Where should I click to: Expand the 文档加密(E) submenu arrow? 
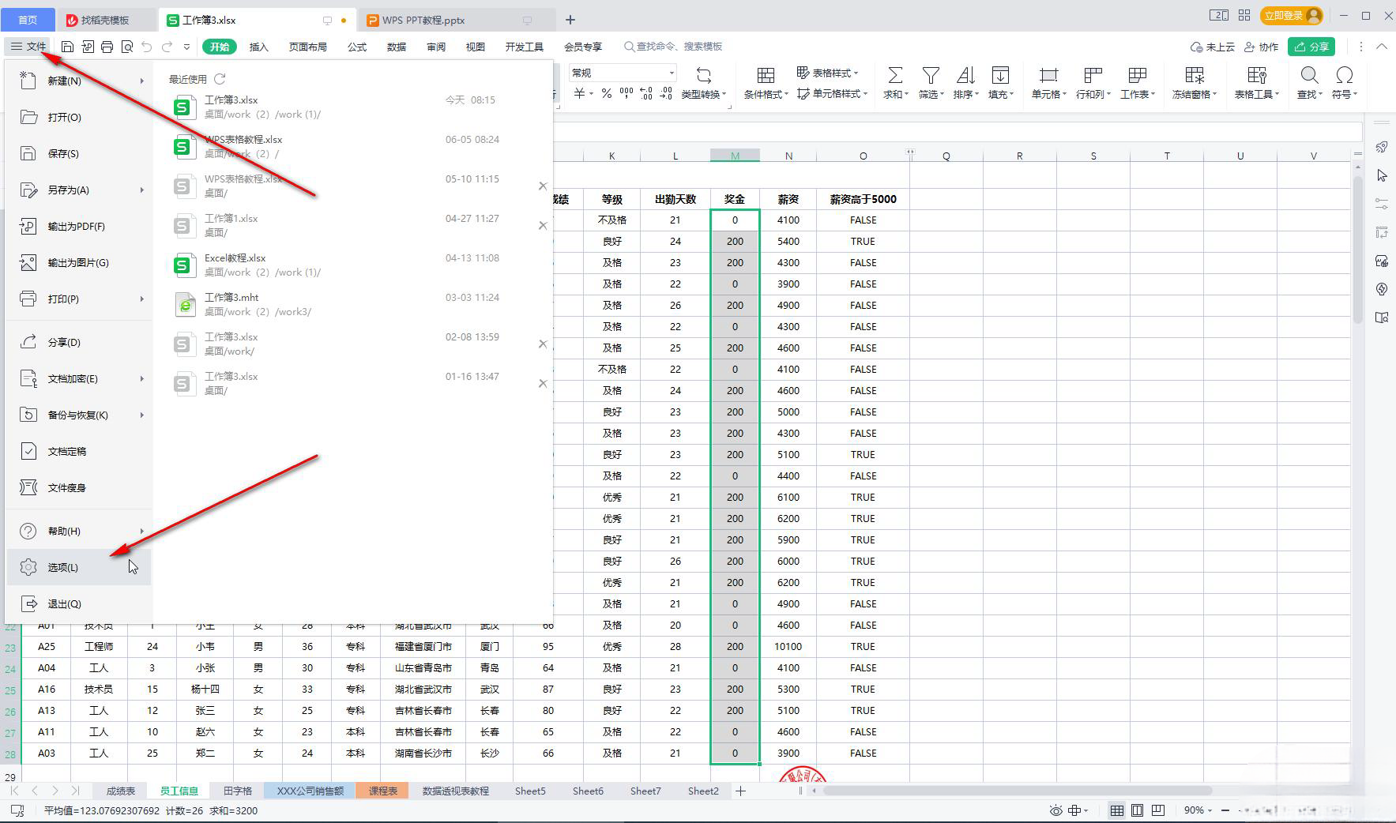pos(142,378)
